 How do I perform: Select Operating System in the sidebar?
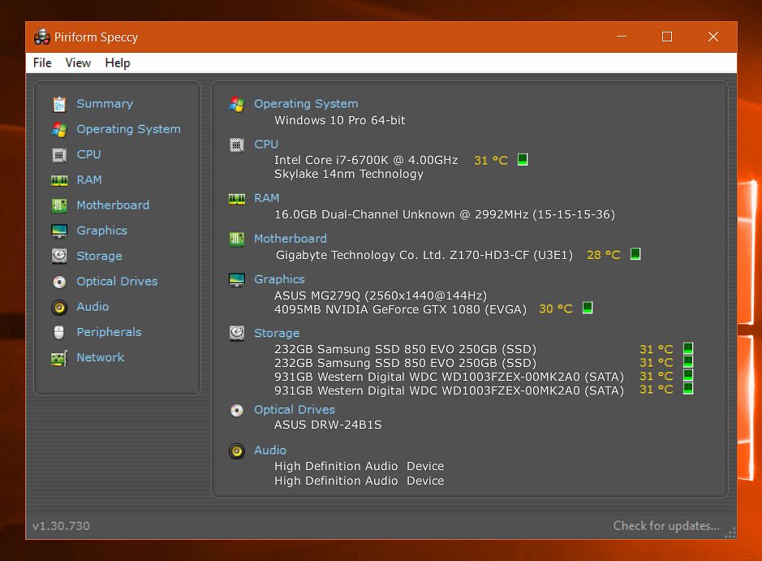click(129, 129)
